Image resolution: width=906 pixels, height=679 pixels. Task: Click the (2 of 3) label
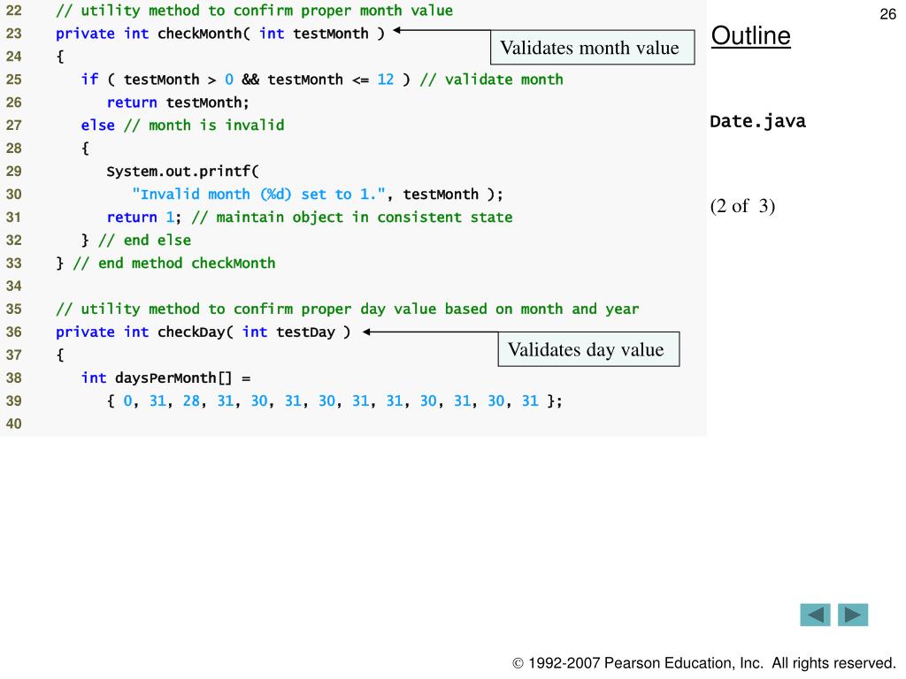742,206
